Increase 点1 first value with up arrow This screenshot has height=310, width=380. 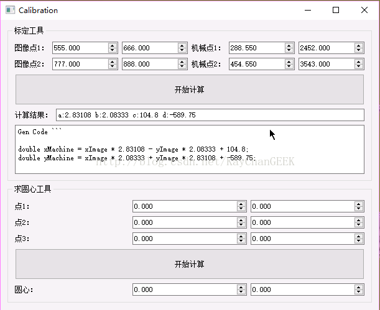click(x=241, y=204)
